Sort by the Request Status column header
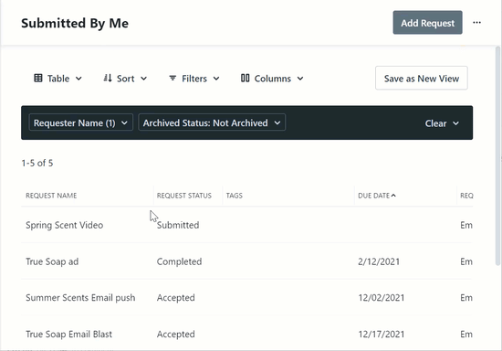Screen dimensions: 502x351 pos(184,196)
